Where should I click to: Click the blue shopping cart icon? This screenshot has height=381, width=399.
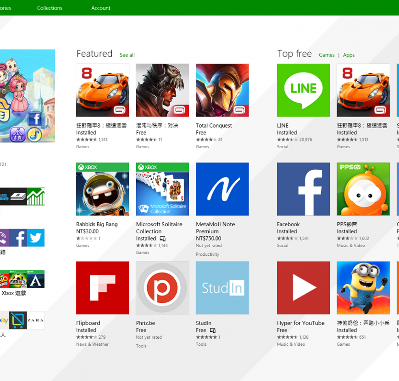pyautogui.click(x=18, y=320)
